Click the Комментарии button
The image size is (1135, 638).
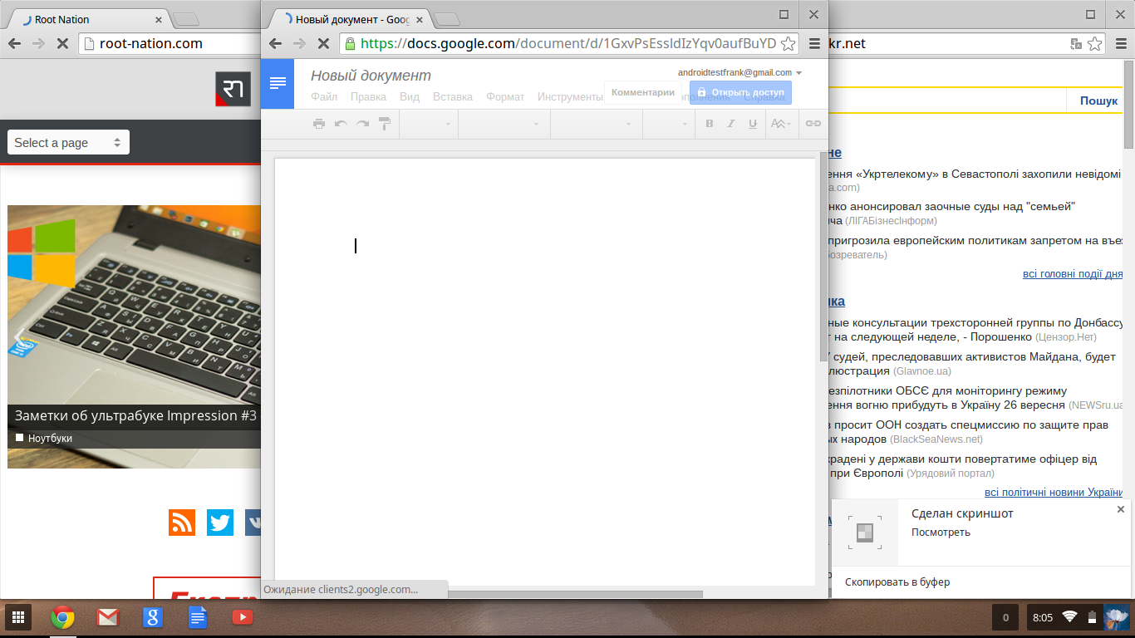click(643, 92)
